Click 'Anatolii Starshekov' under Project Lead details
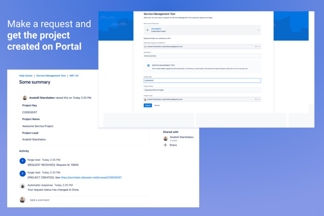 click(34, 140)
